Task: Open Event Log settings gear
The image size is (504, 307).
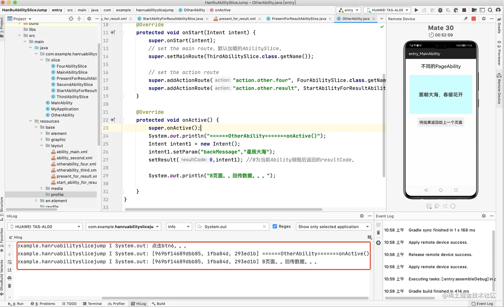Action: click(484, 216)
